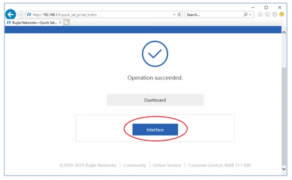
Task: Click the browser Back arrow button
Action: 10,14
